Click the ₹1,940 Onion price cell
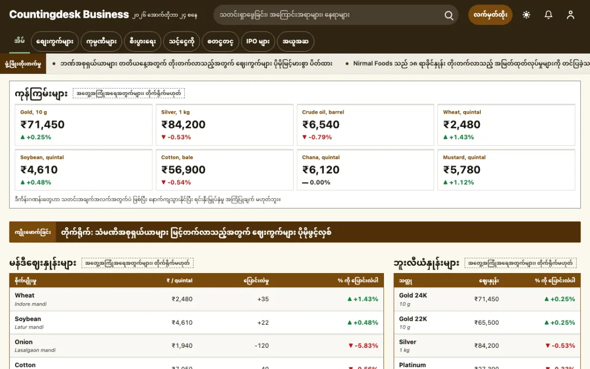 click(x=182, y=345)
